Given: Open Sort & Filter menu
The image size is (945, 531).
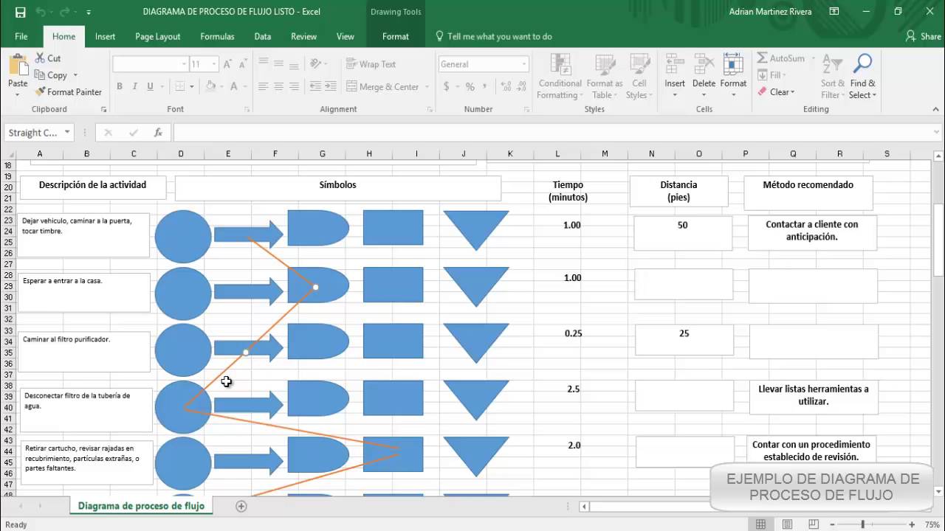Looking at the screenshot, I should click(x=832, y=77).
